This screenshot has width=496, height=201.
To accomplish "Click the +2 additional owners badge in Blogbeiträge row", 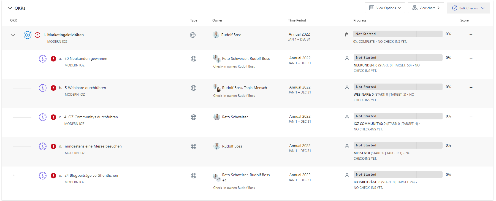I will [x=218, y=179].
